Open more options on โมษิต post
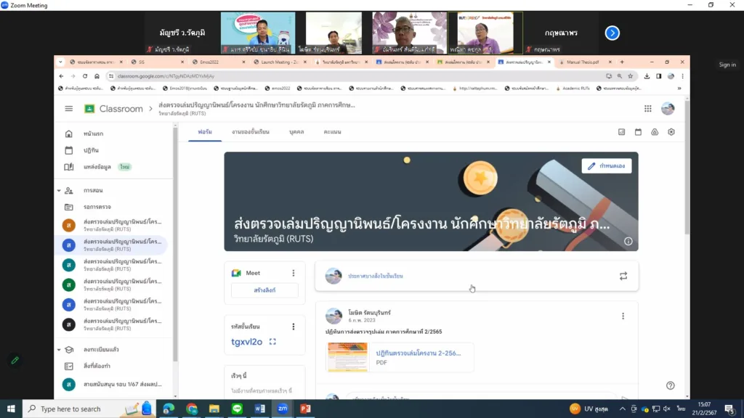Screen dimensions: 744x418 tap(623, 316)
